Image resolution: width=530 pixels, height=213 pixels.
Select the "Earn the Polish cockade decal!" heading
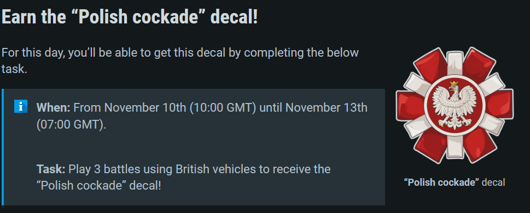[x=130, y=16]
